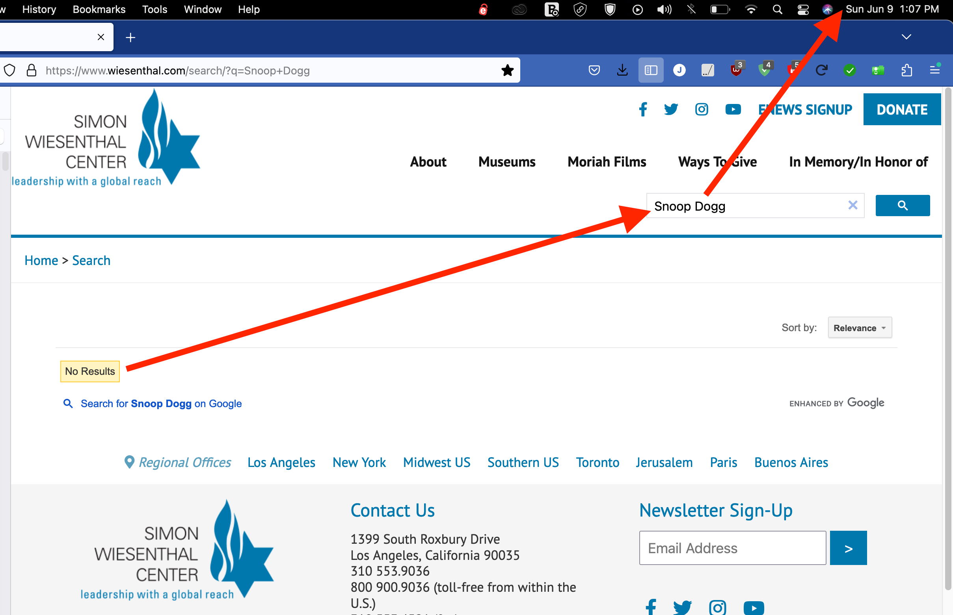Open the Moriah Films navigation item
Image resolution: width=953 pixels, height=615 pixels.
tap(607, 162)
